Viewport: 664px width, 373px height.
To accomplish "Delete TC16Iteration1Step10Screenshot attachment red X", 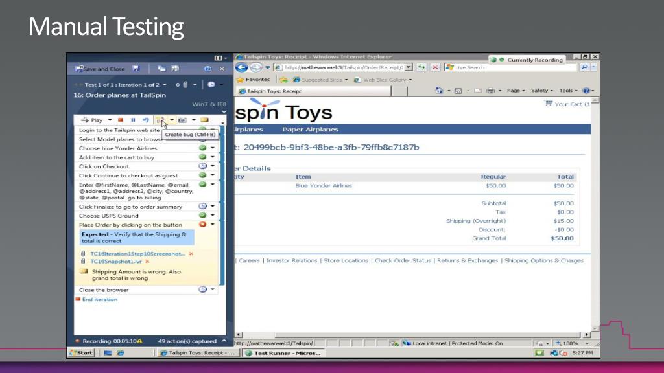I will (191, 254).
